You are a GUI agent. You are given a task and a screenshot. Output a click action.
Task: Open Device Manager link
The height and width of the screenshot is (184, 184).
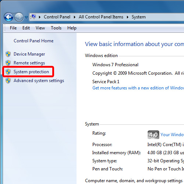point(29,54)
